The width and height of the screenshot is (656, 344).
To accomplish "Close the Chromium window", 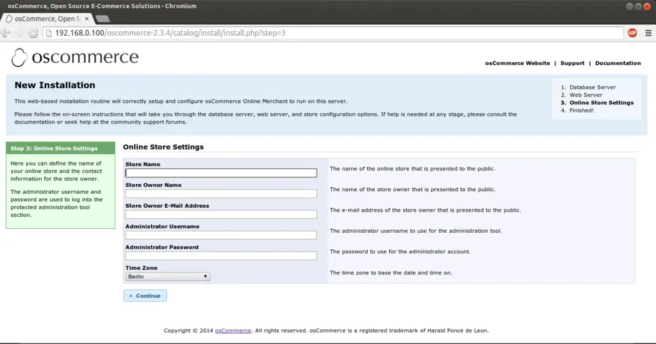I will coord(647,6).
